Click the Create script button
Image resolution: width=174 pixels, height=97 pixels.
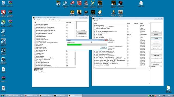click(156, 56)
